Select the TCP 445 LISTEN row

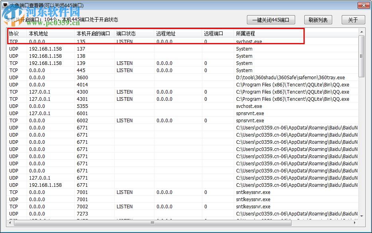tap(119, 70)
